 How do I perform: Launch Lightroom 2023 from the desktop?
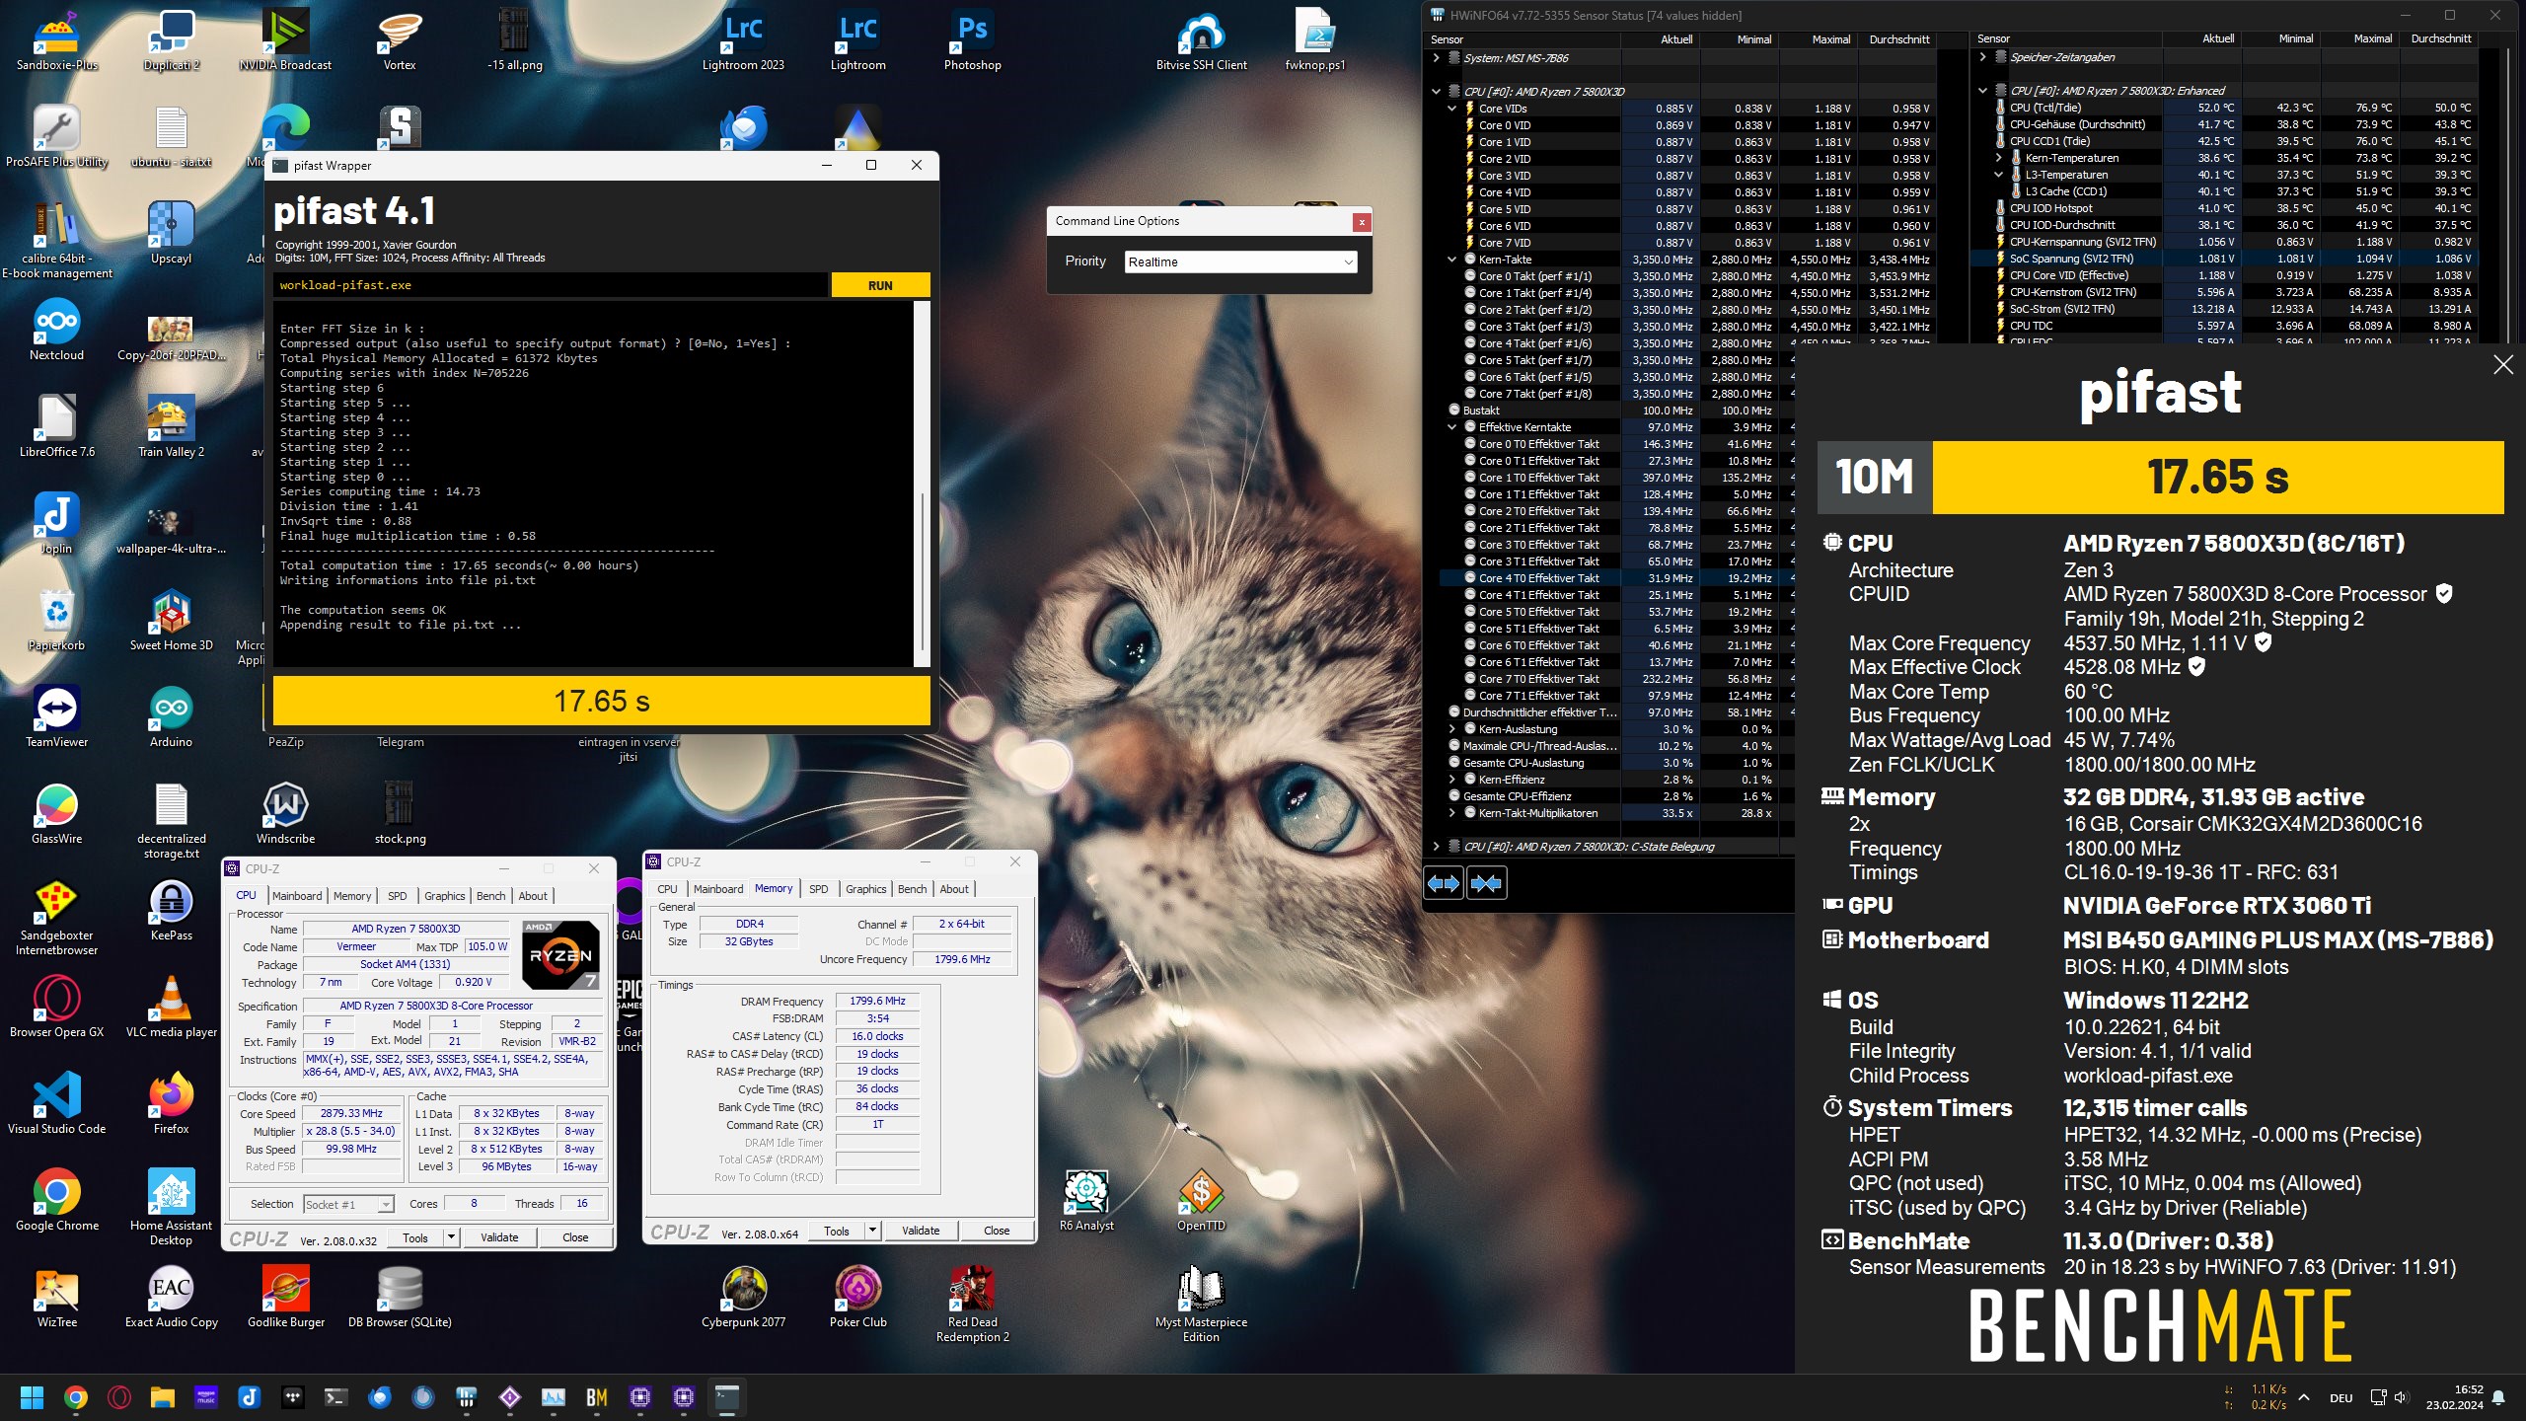(x=743, y=40)
